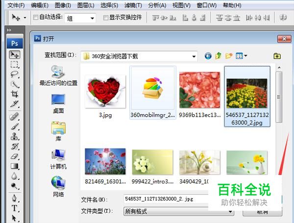Image resolution: width=294 pixels, height=223 pixels.
Task: Select the 3490429 yellow flower vase image
Action: (x=200, y=162)
